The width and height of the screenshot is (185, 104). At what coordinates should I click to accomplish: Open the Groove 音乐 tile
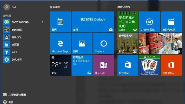coord(149,22)
